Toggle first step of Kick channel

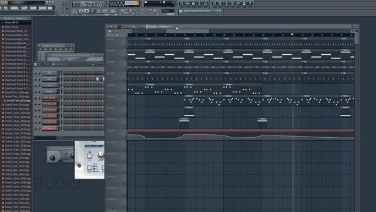tap(65, 73)
